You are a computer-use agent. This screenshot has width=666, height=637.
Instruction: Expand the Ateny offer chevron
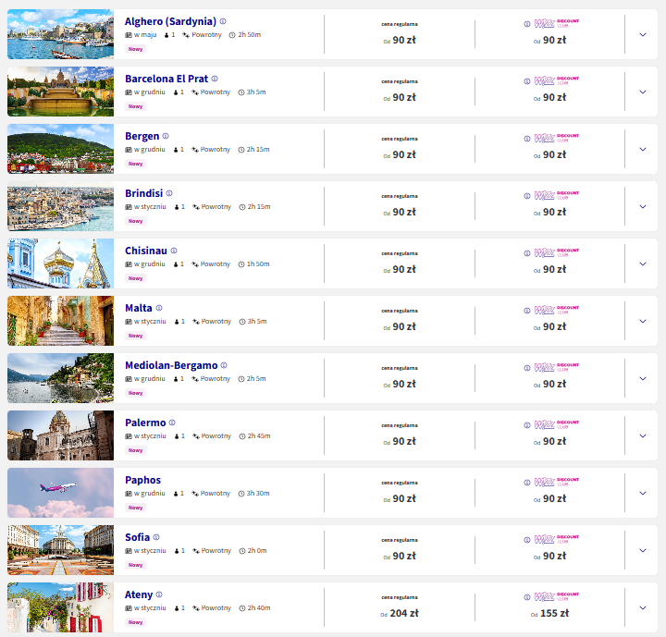pos(643,607)
